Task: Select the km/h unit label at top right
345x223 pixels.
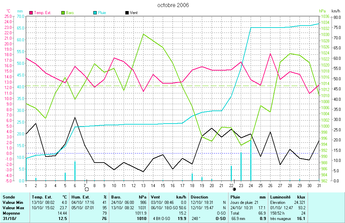Action: 336,11
